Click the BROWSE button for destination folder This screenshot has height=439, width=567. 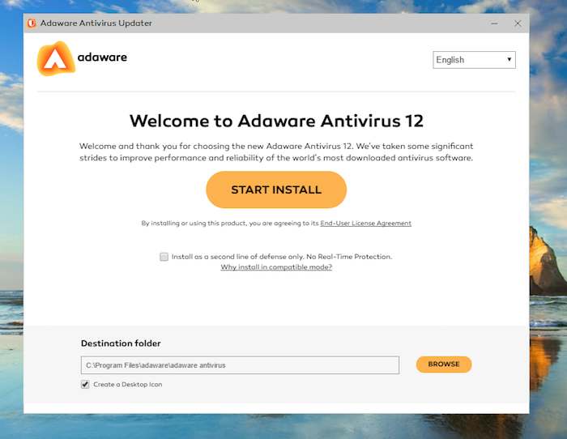(x=444, y=364)
